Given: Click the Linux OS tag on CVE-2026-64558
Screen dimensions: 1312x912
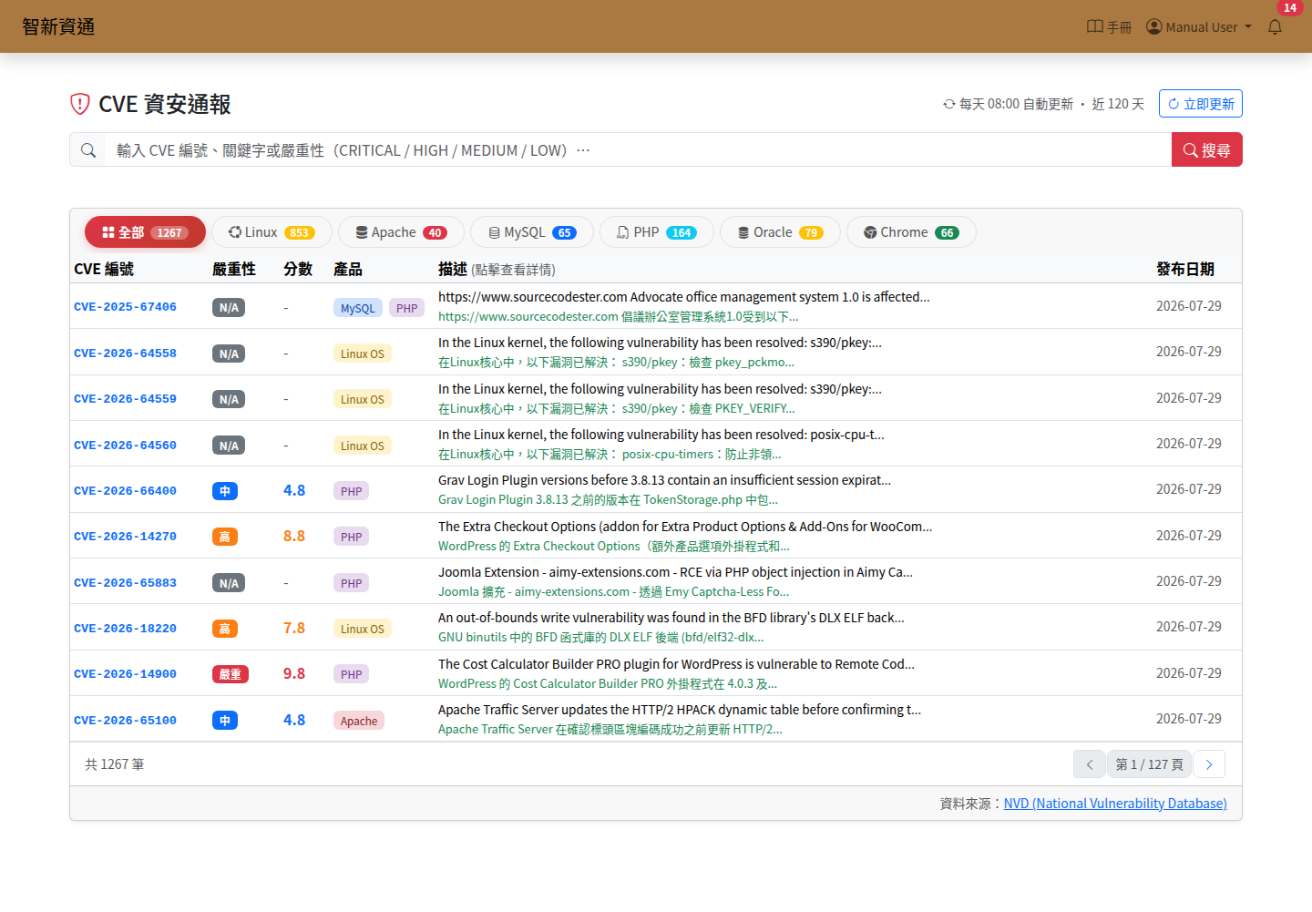Looking at the screenshot, I should click(363, 354).
